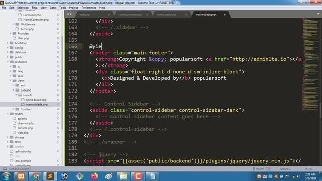Screen dimensions: 322x181
Task: Open the Tools menu
Action: (62, 8)
